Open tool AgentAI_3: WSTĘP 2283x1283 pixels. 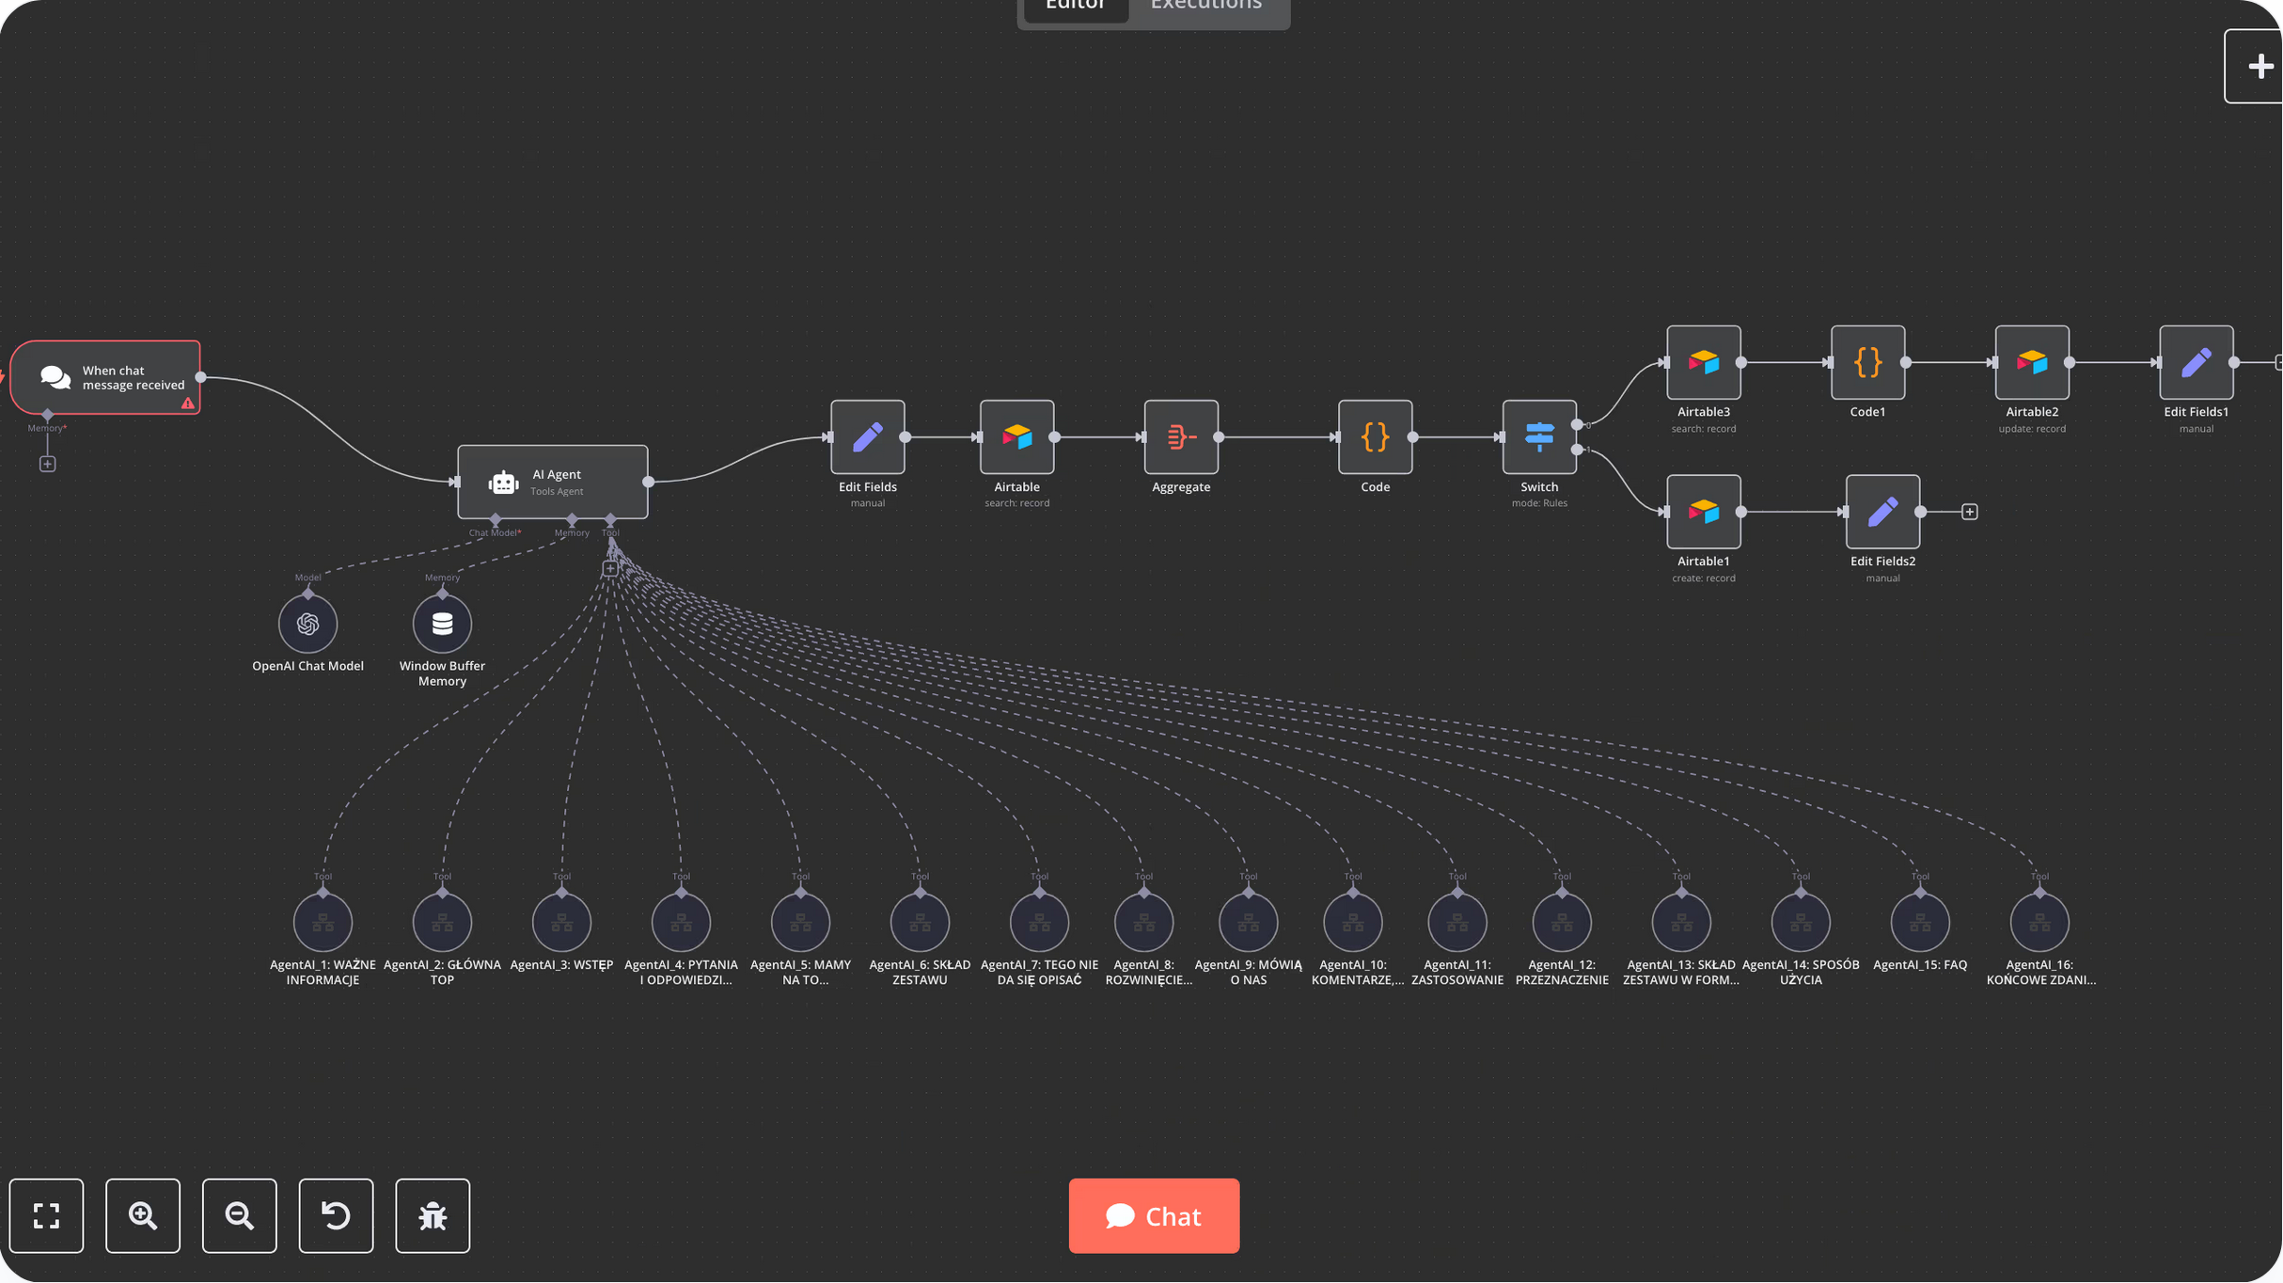tap(561, 923)
